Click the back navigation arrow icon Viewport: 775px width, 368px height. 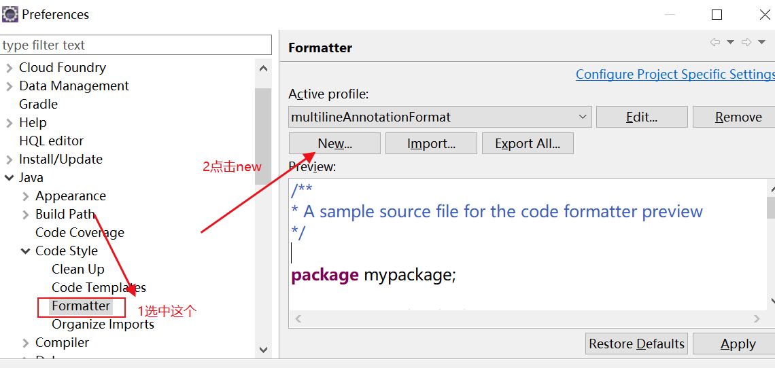coord(715,43)
